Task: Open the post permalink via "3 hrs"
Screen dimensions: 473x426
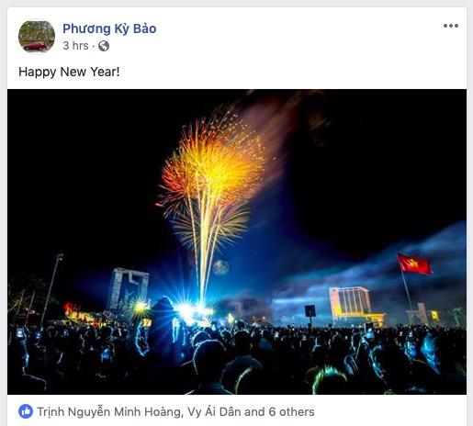Action: (75, 46)
